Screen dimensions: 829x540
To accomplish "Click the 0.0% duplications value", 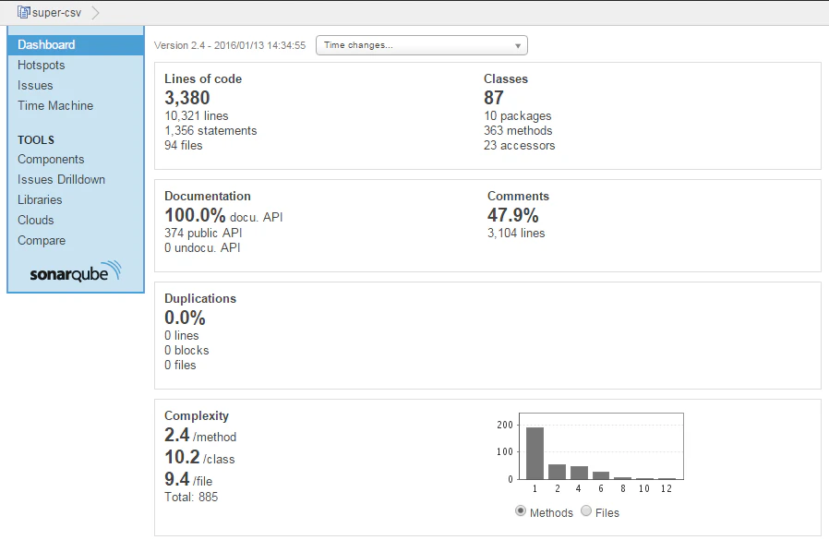I will [x=185, y=318].
